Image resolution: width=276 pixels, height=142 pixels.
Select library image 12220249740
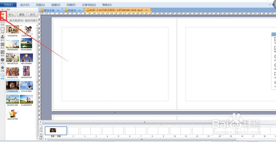pyautogui.click(x=12, y=31)
